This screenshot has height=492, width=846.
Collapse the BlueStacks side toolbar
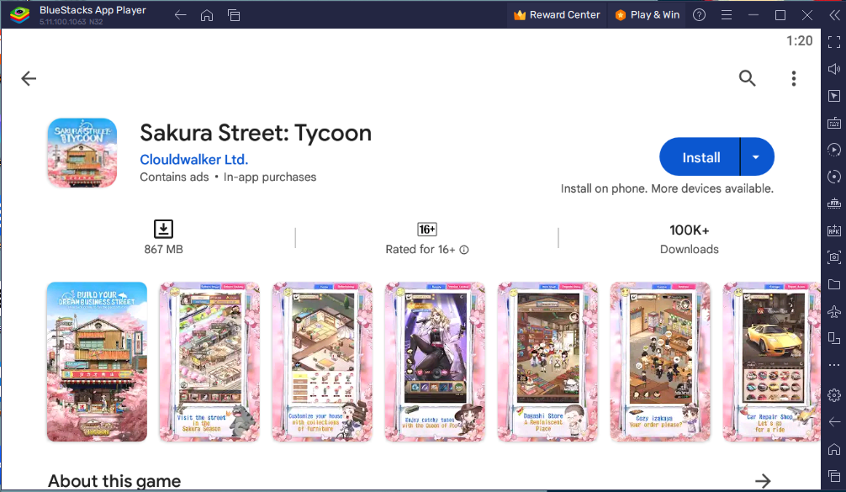pos(834,15)
